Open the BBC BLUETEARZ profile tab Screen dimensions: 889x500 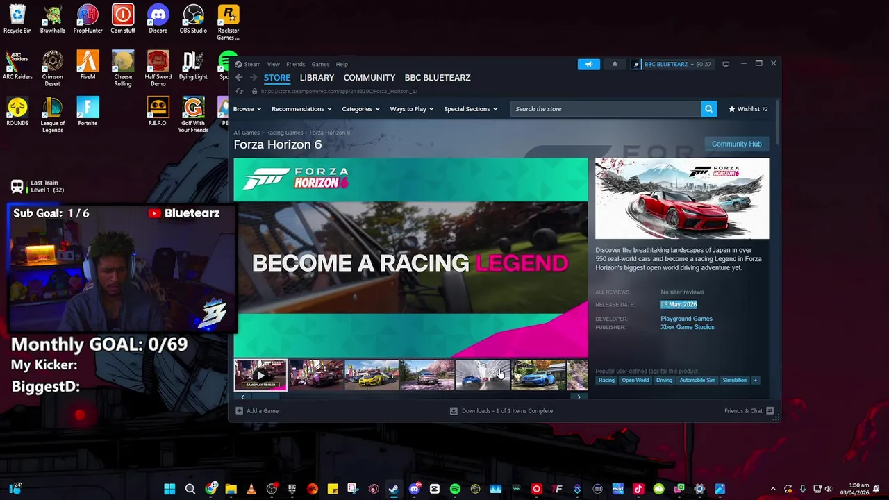point(438,78)
